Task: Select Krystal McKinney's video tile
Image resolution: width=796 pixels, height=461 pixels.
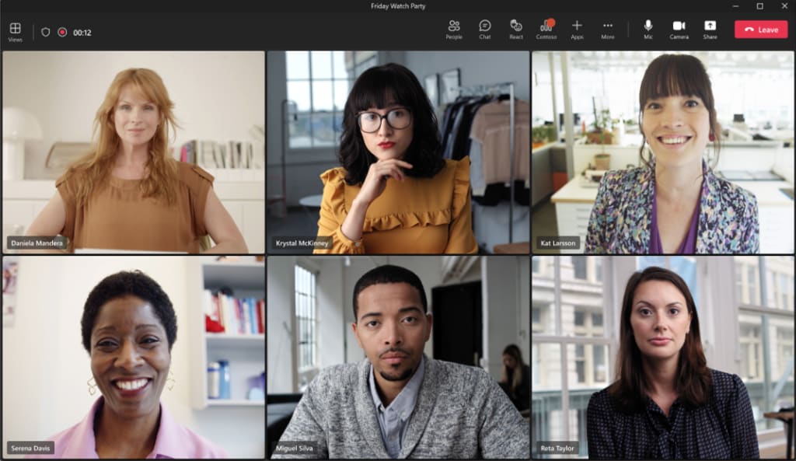Action: pos(398,152)
